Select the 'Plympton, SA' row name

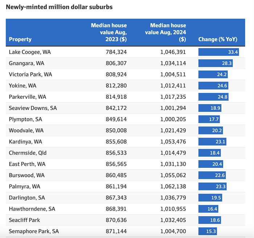[x=25, y=119]
